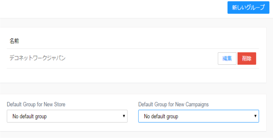Click the 削除 text on the red button
This screenshot has width=273, height=138.
tap(247, 58)
